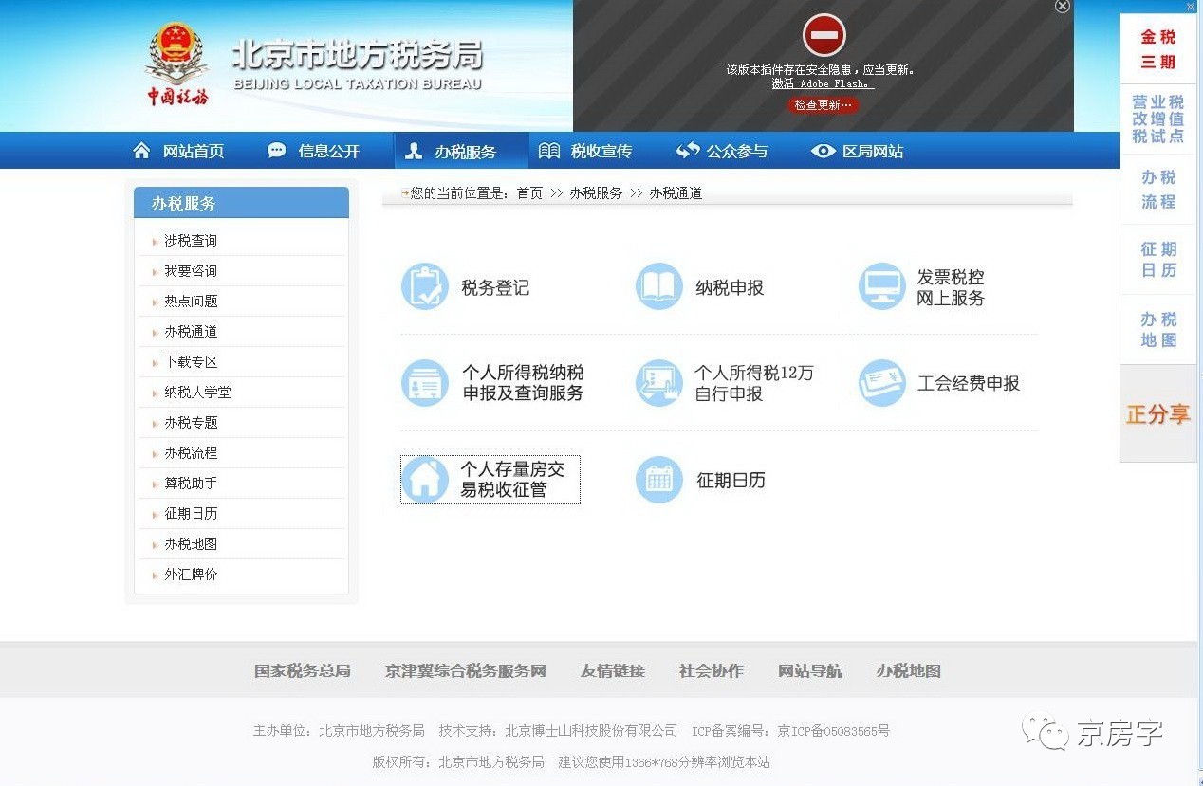Visit 国家税务总局 footer link
The height and width of the screenshot is (786, 1203).
point(303,670)
